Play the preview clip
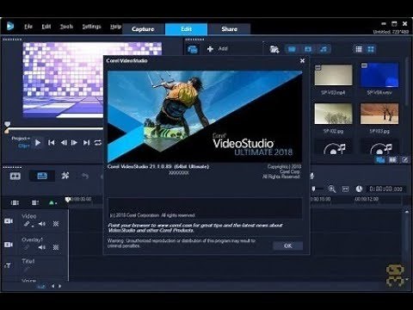The image size is (413, 310). 38,142
